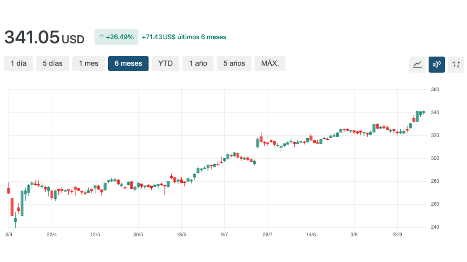467x262 pixels.
Task: Select the 5 años time range
Action: pyautogui.click(x=234, y=64)
